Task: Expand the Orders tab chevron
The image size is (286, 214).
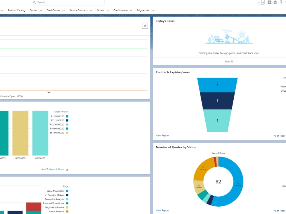Action: click(x=108, y=11)
